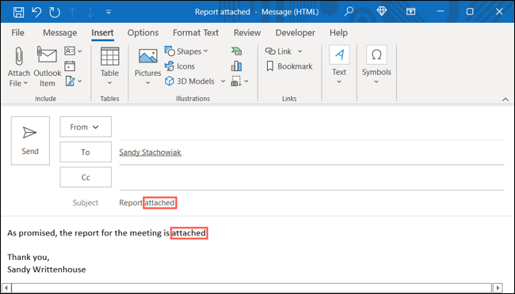Collapse the ribbon
515x294 pixels.
coord(505,100)
